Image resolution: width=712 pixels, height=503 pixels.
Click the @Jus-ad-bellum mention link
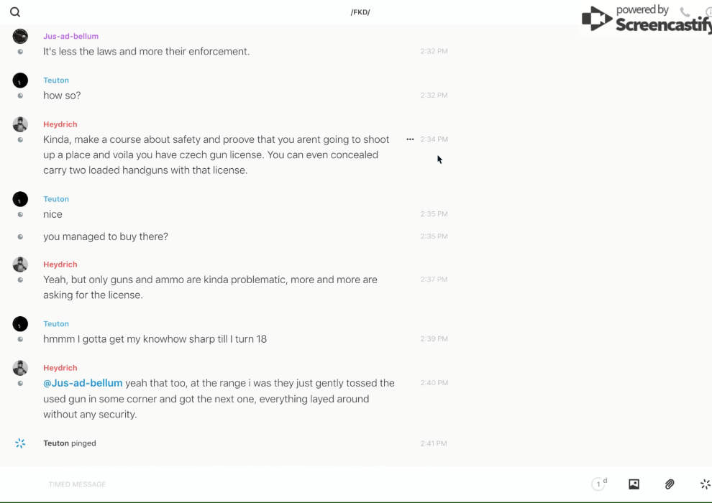(83, 383)
